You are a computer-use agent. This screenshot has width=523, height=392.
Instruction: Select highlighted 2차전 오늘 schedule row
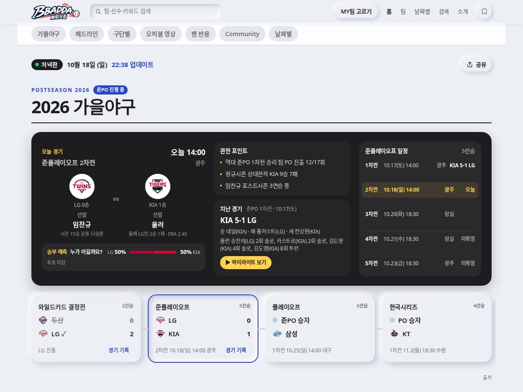pos(420,190)
